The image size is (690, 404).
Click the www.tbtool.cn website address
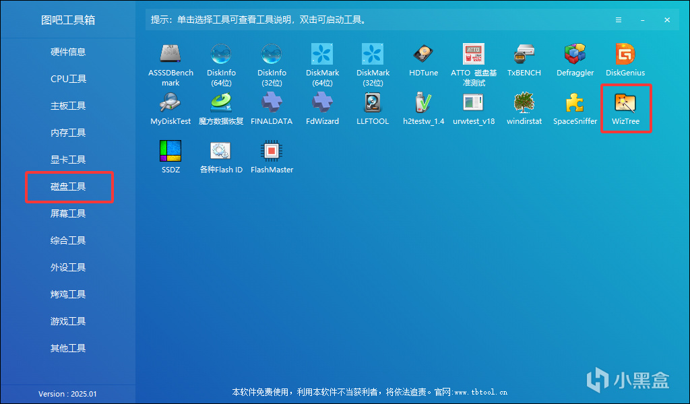[x=480, y=392]
